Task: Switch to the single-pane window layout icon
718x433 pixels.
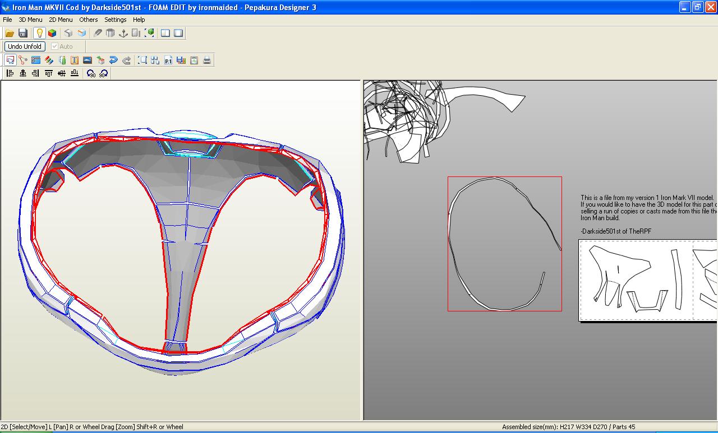Action: (178, 33)
